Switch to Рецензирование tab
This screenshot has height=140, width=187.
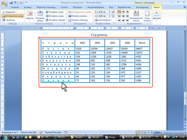tap(96, 8)
